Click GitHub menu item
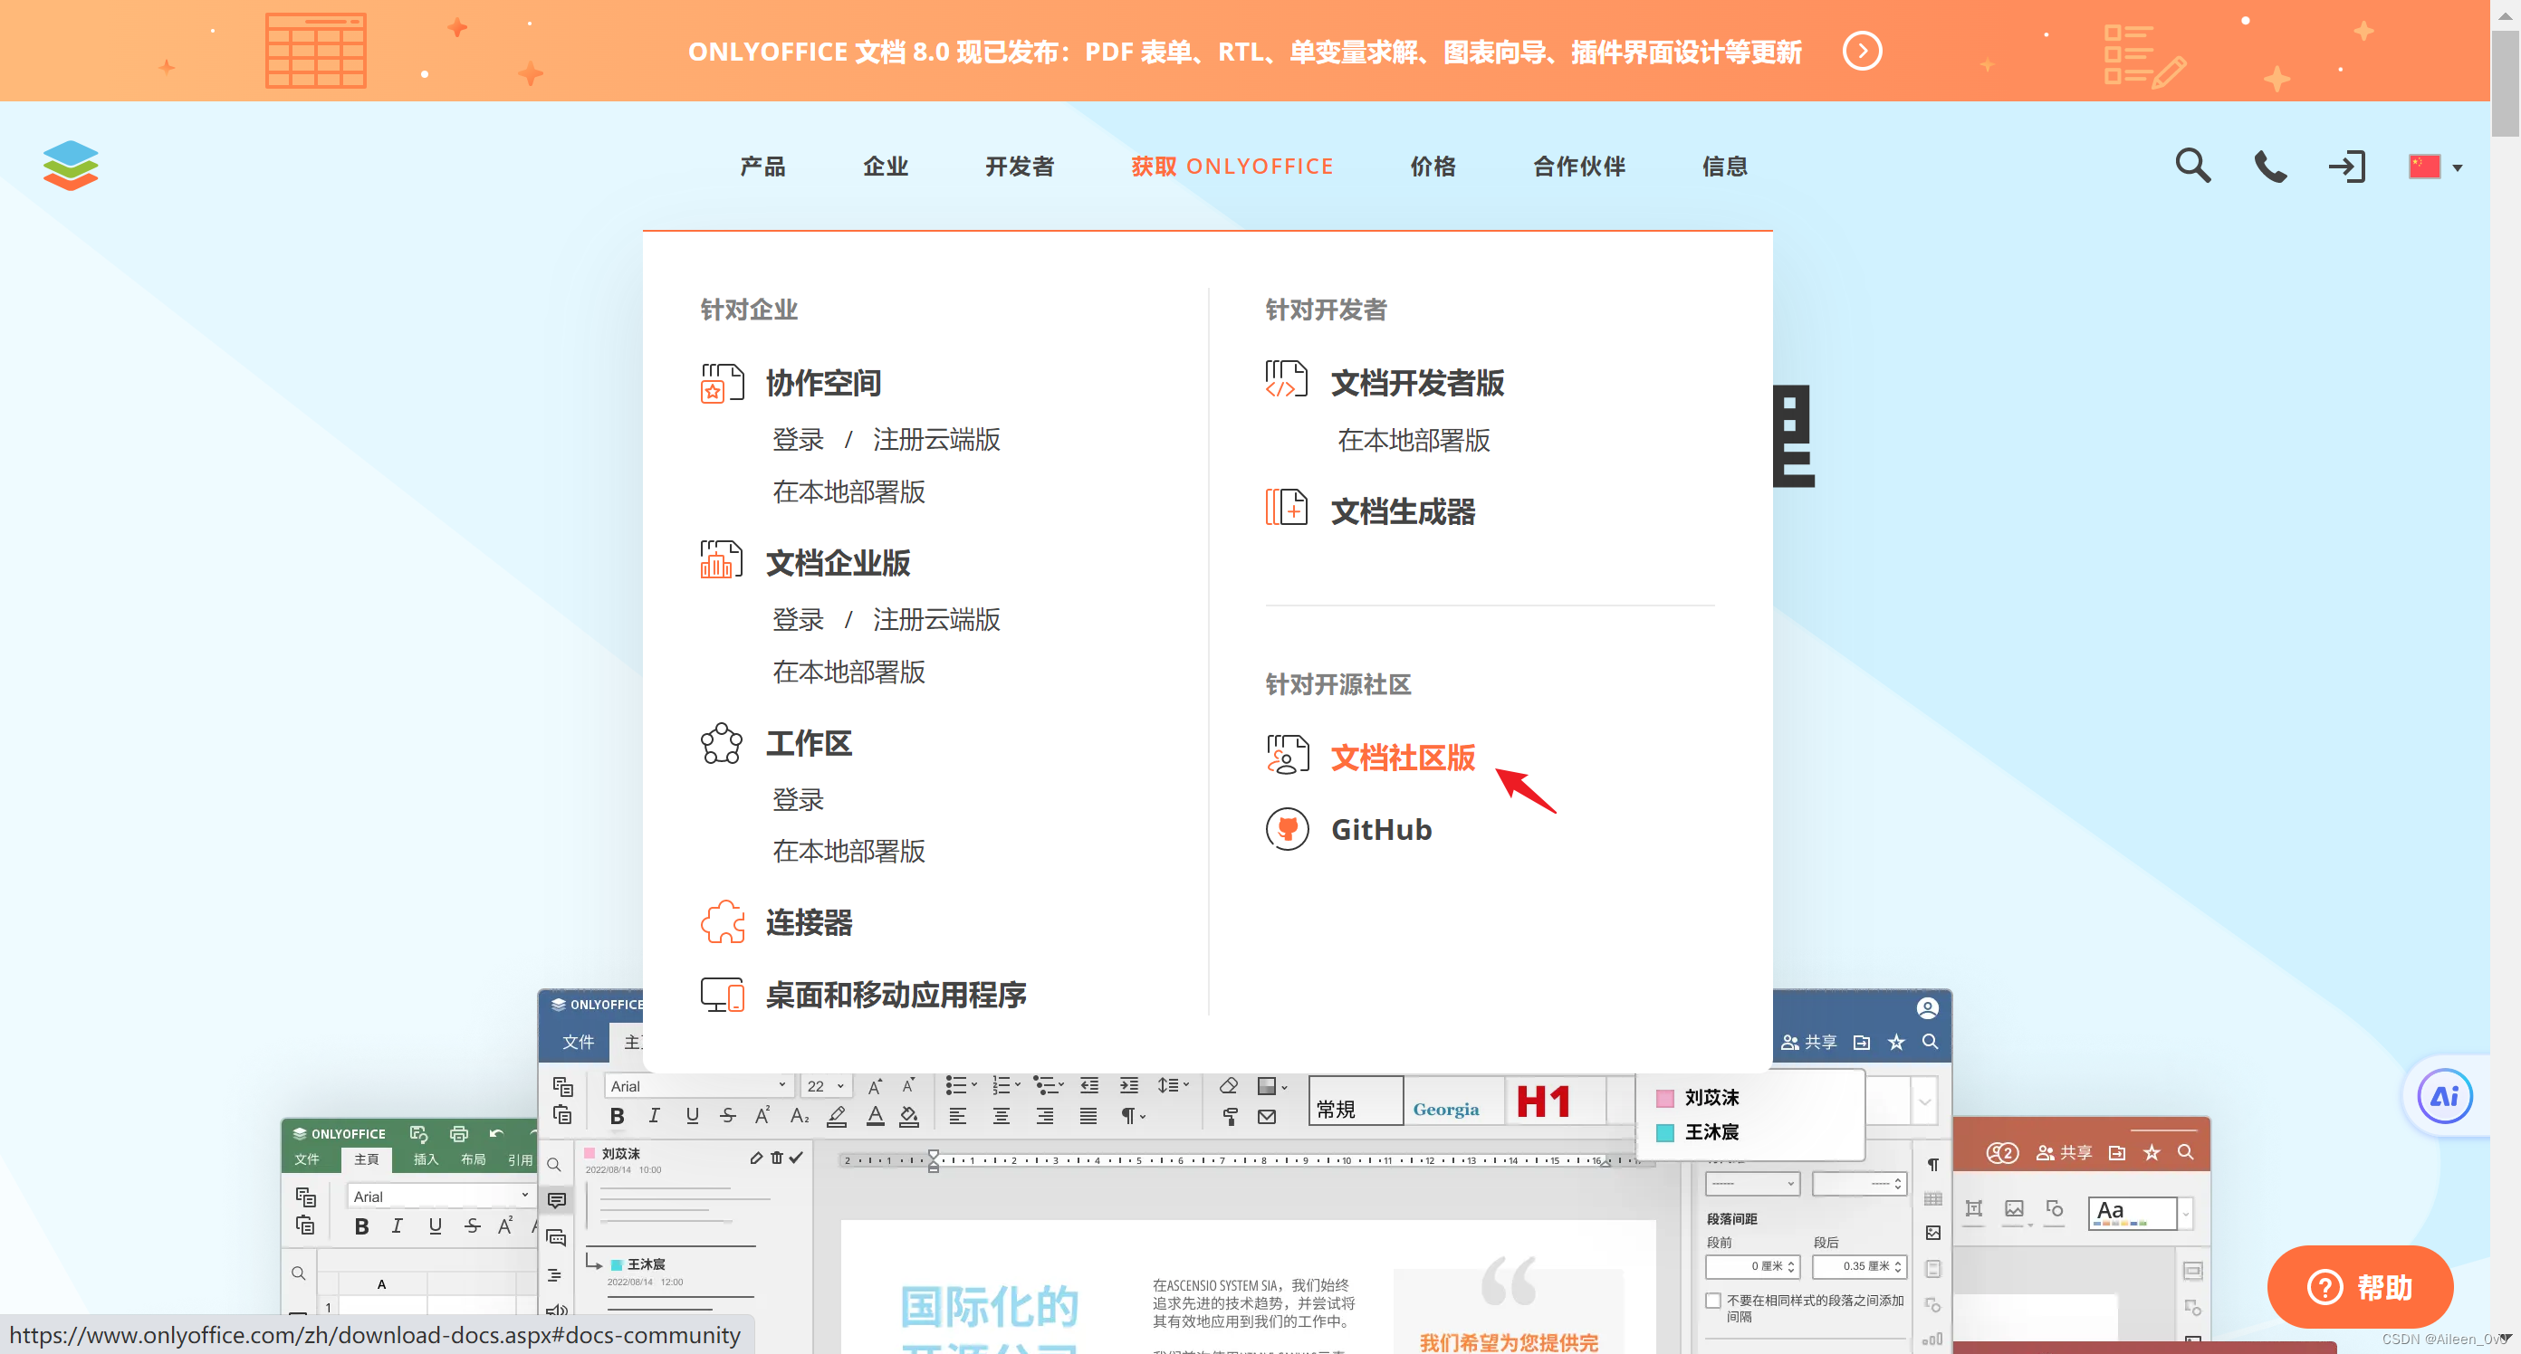Viewport: 2521px width, 1354px height. coord(1384,829)
